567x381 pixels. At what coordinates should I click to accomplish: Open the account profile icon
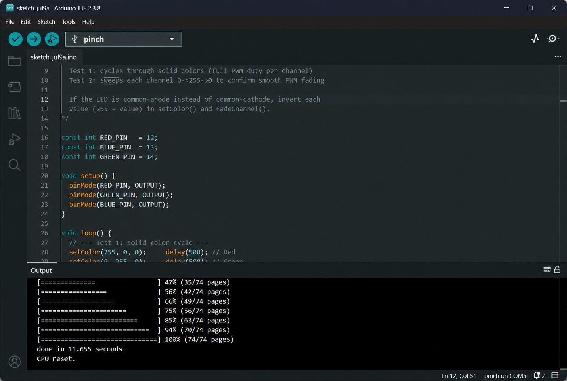[14, 362]
